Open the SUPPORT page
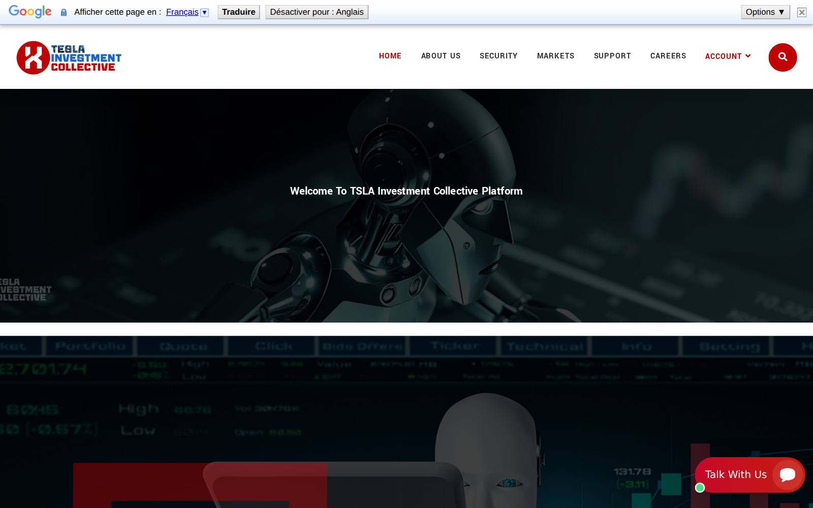813x508 pixels. pyautogui.click(x=612, y=56)
